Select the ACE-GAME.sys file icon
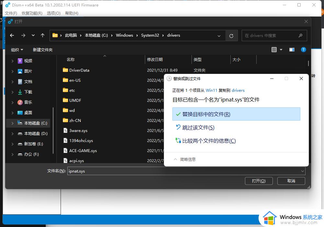 pos(65,150)
